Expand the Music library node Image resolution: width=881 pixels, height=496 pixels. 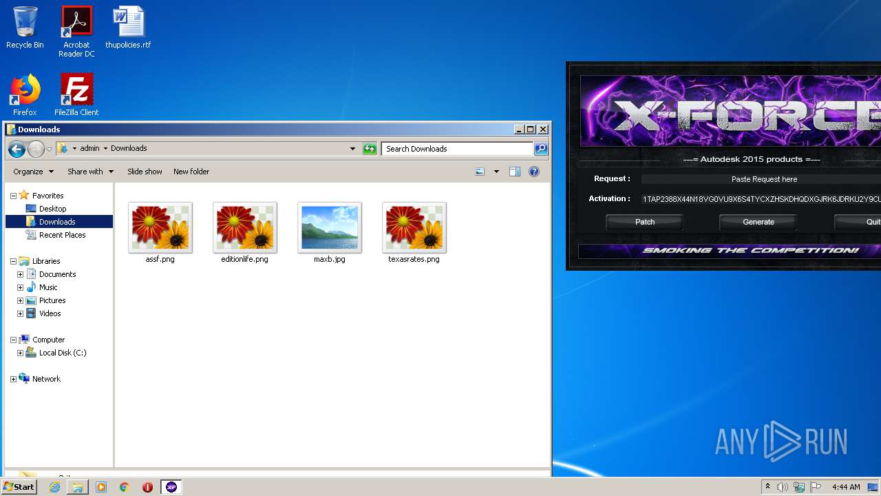[21, 287]
